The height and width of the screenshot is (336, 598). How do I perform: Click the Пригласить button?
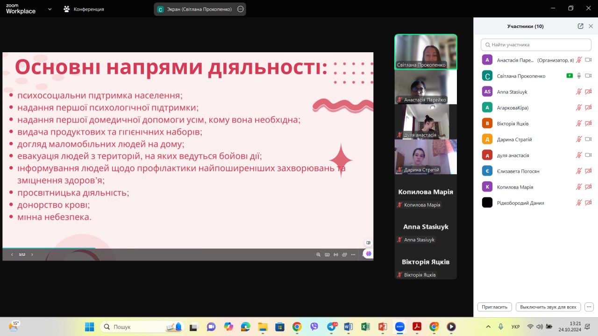coord(494,307)
